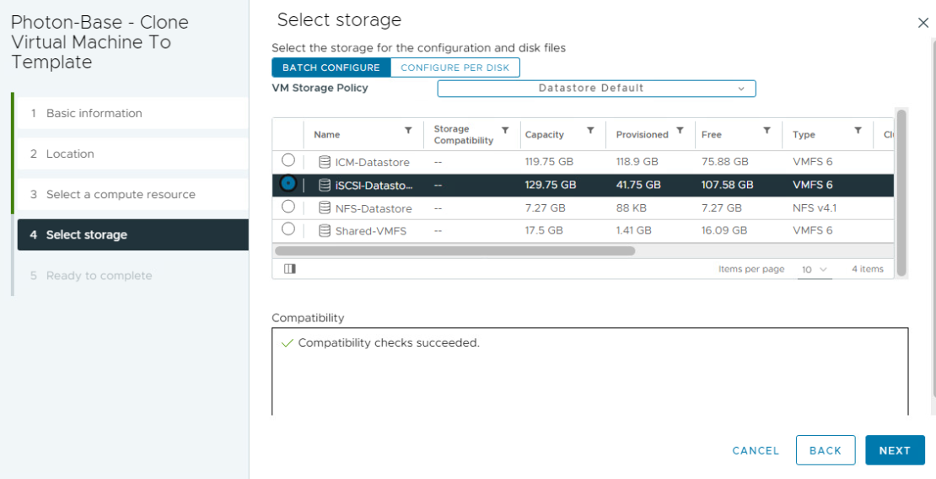The width and height of the screenshot is (936, 479).
Task: Click the 88 KB provisioned cell
Action: pos(632,207)
